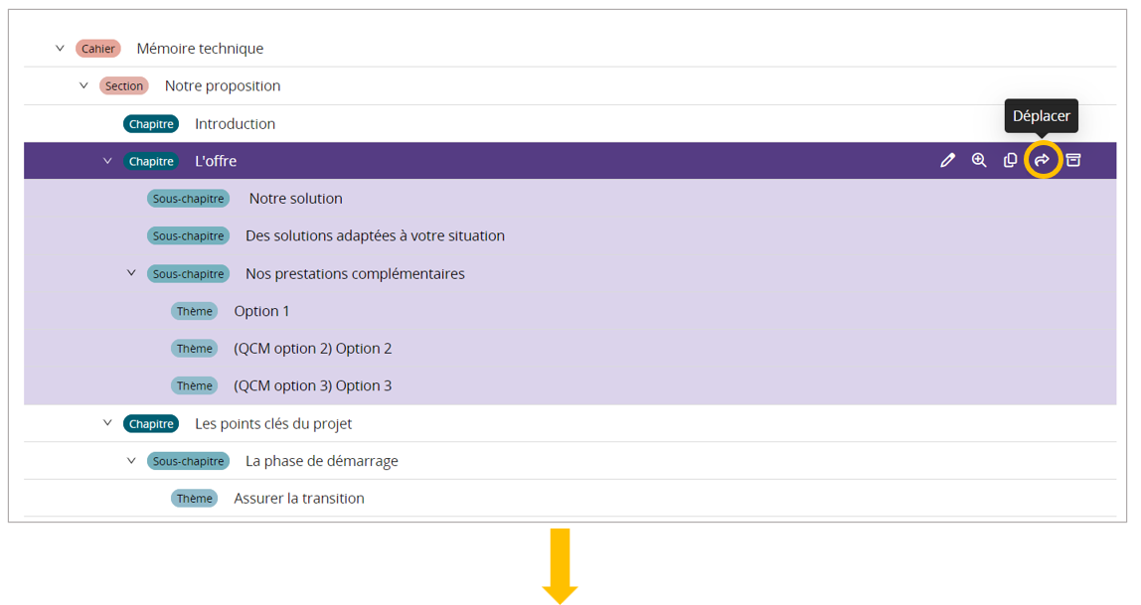Click the pencil edit icon on L'offre row

pyautogui.click(x=947, y=161)
